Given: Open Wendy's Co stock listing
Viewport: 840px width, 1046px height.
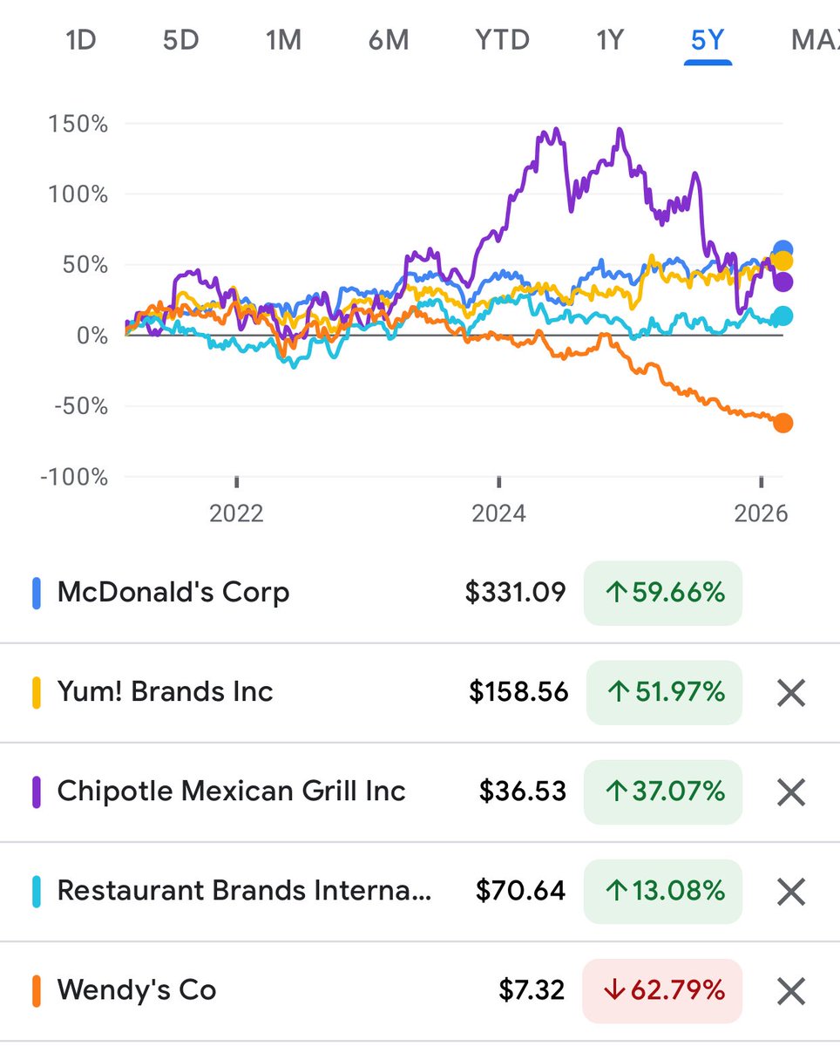Looking at the screenshot, I should tap(137, 990).
